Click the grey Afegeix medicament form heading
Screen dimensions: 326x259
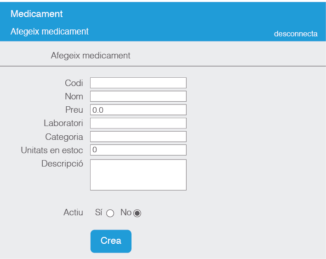tap(91, 56)
